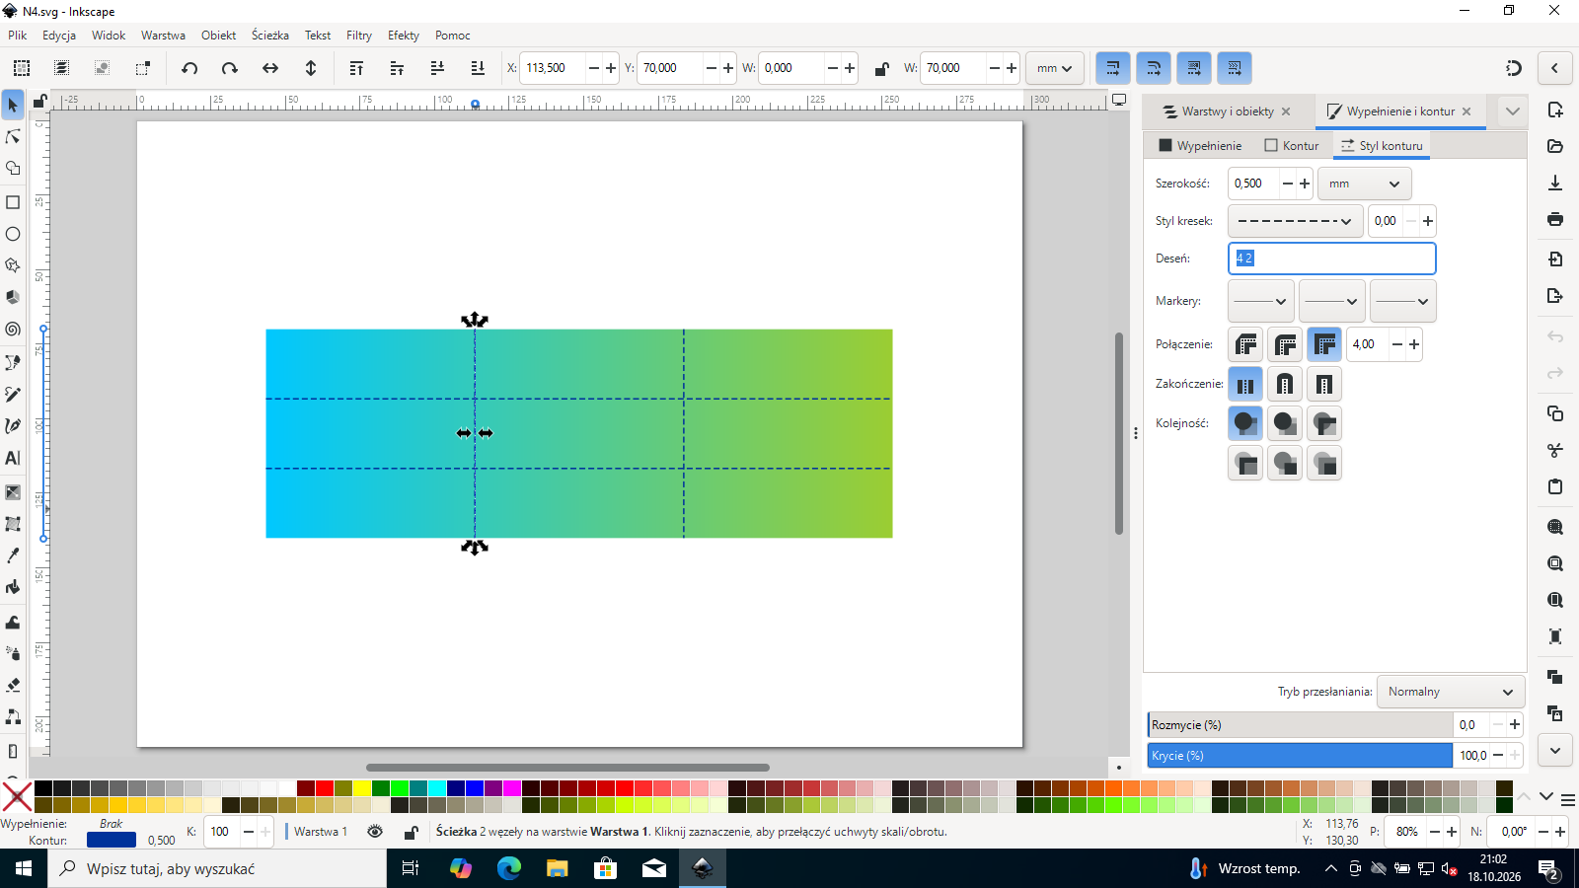Open the Filtry menu
Screen dimensions: 1579x888
click(x=359, y=35)
